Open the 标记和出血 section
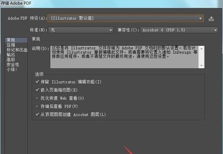 [17, 50]
